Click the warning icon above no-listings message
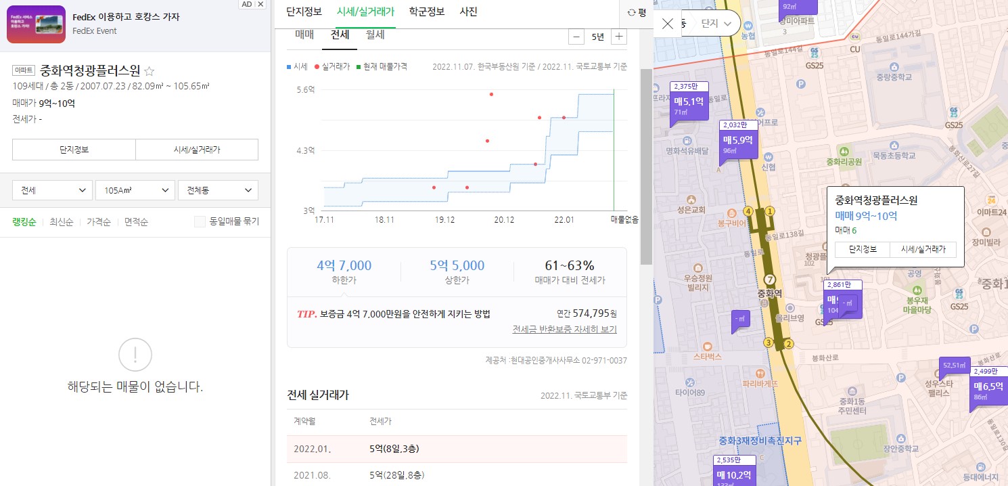Screen dimensions: 1008x486 click(x=135, y=355)
